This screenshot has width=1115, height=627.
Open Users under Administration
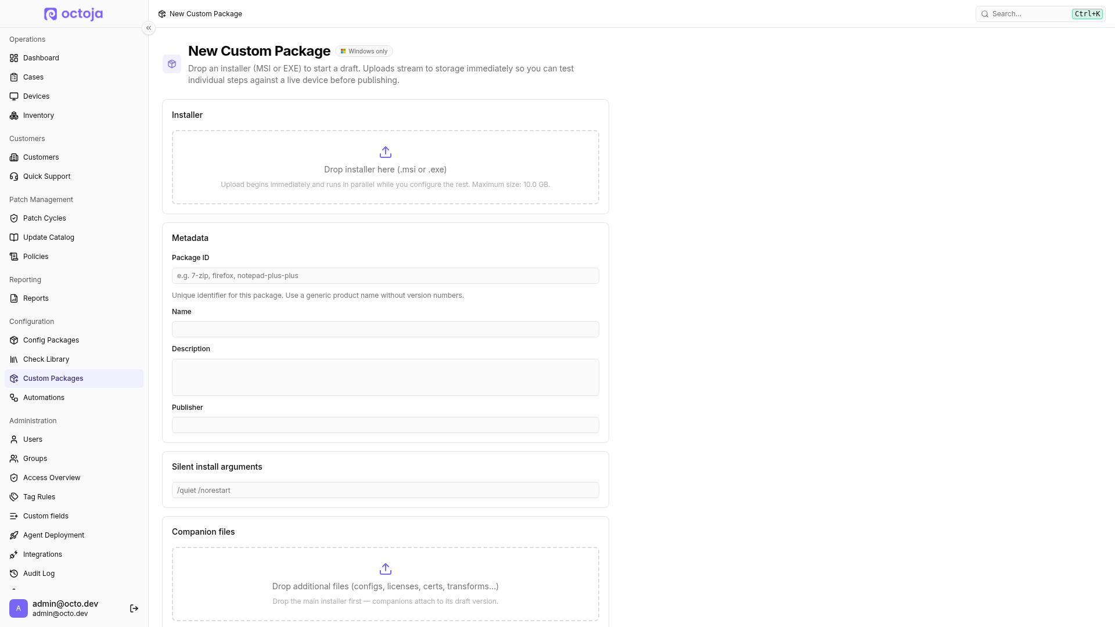[74, 439]
